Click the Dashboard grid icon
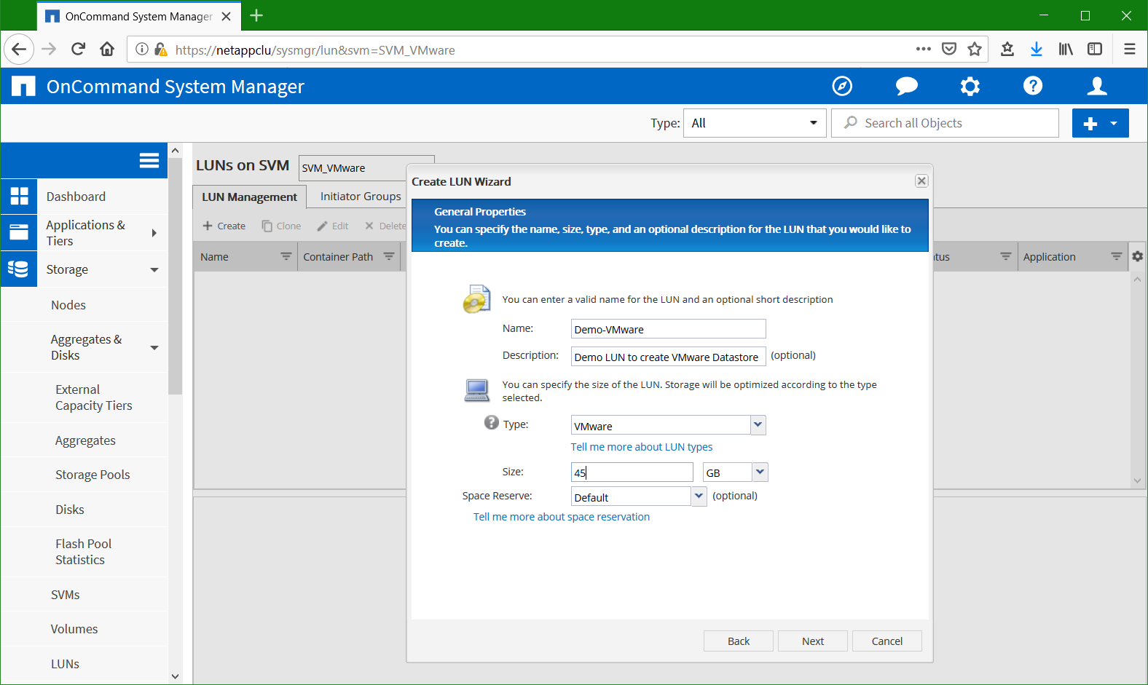 click(x=19, y=197)
